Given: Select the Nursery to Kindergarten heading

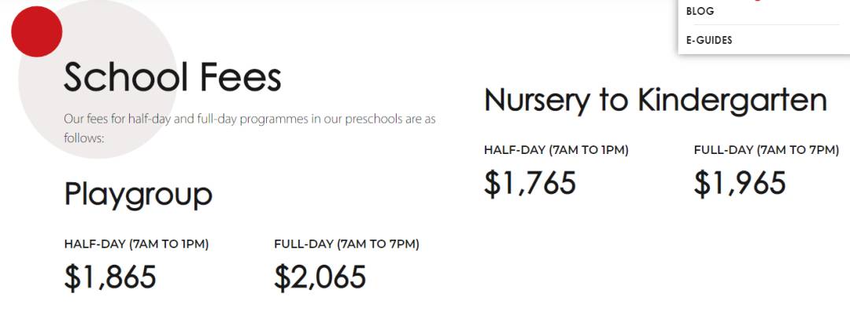Looking at the screenshot, I should point(655,101).
